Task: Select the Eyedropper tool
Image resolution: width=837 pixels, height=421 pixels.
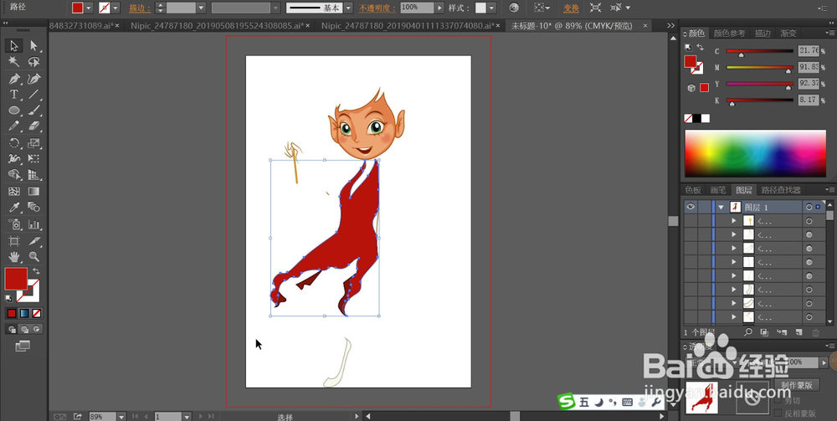Action: 14,207
